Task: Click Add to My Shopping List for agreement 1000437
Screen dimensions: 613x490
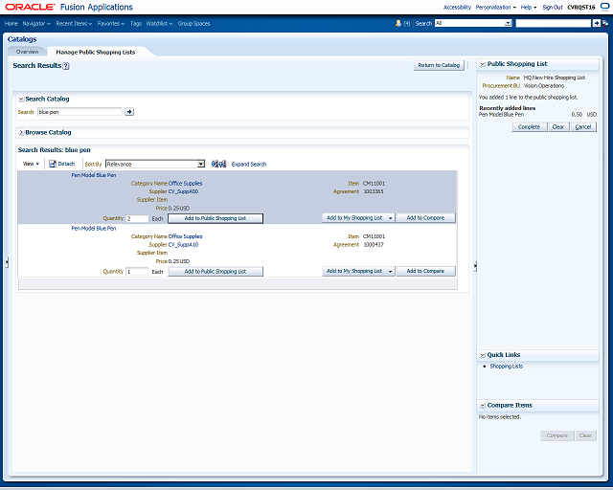Action: tap(354, 271)
